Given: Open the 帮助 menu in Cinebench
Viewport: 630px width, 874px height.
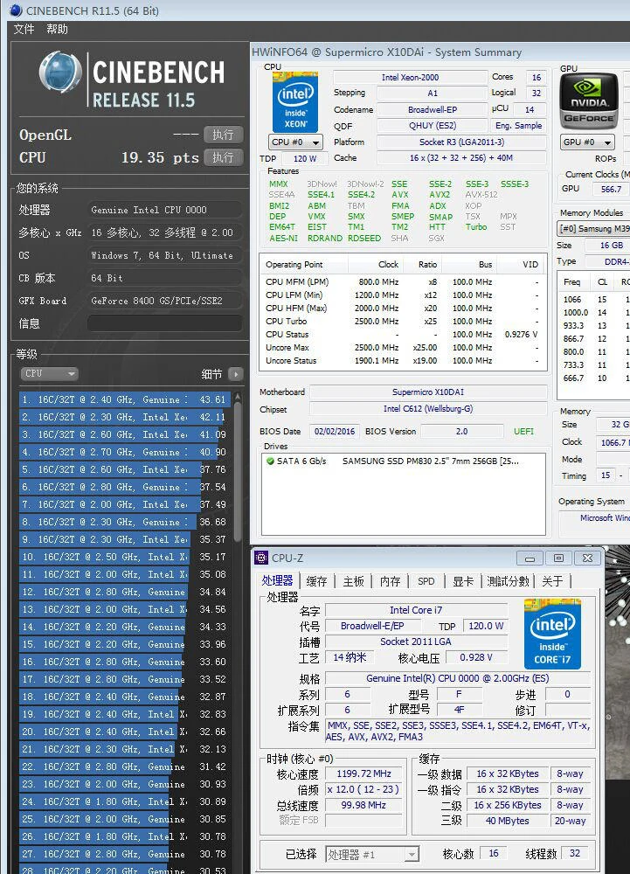Looking at the screenshot, I should coord(57,29).
